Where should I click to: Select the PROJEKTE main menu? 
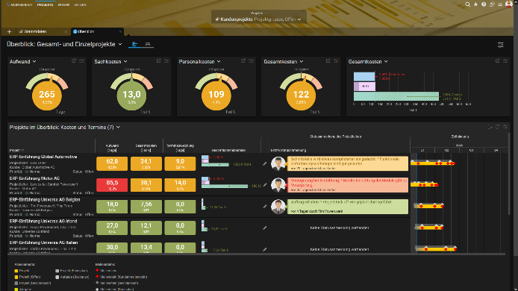click(x=45, y=4)
